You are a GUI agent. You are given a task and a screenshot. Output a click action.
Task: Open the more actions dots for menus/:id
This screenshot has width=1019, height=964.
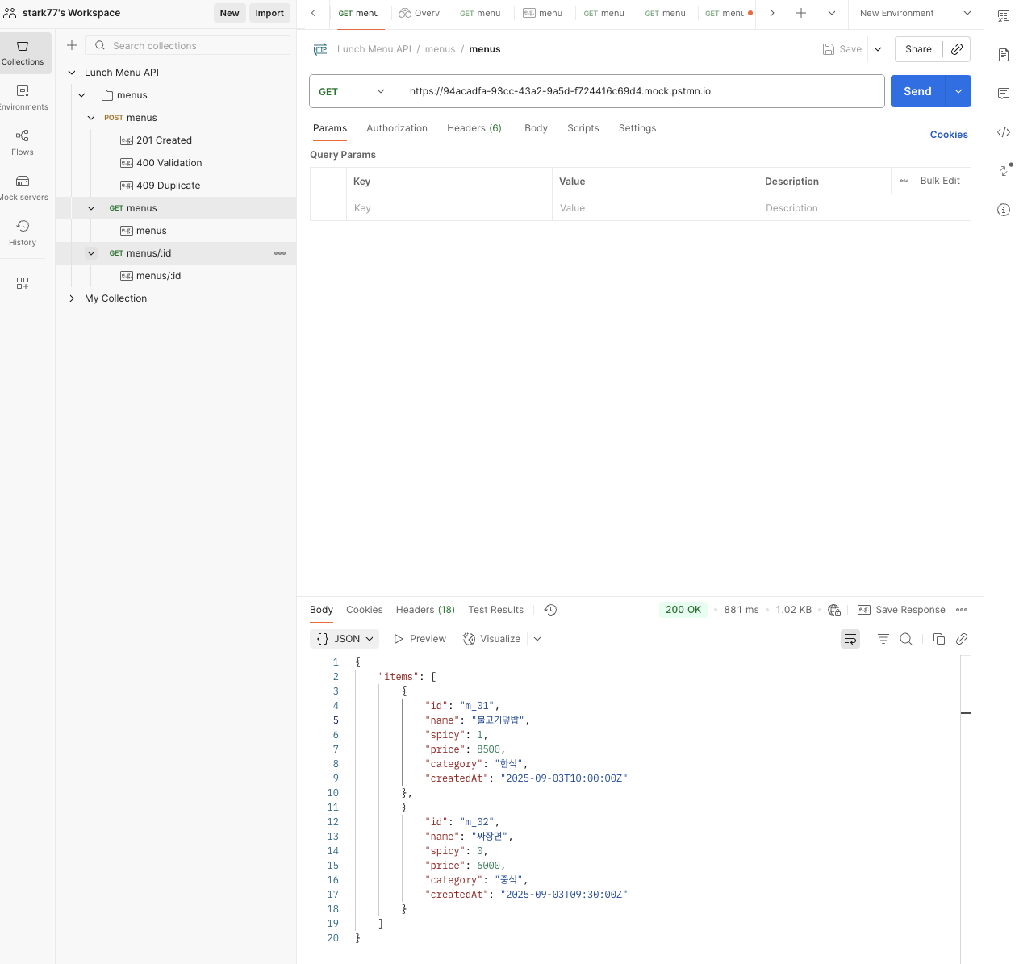[x=280, y=253]
